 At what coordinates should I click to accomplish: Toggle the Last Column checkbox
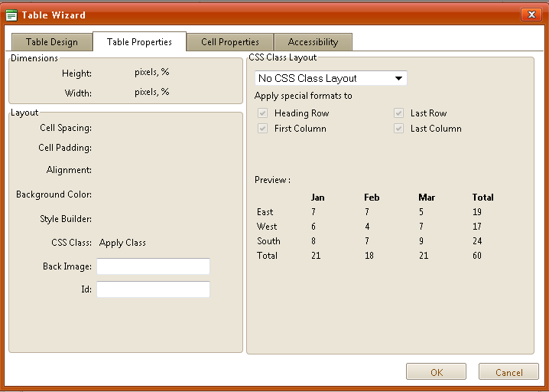tap(398, 129)
